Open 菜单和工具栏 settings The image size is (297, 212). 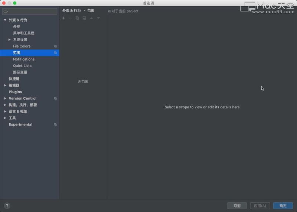(x=24, y=33)
